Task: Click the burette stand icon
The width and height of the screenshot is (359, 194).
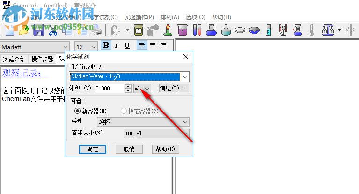Action: [283, 30]
